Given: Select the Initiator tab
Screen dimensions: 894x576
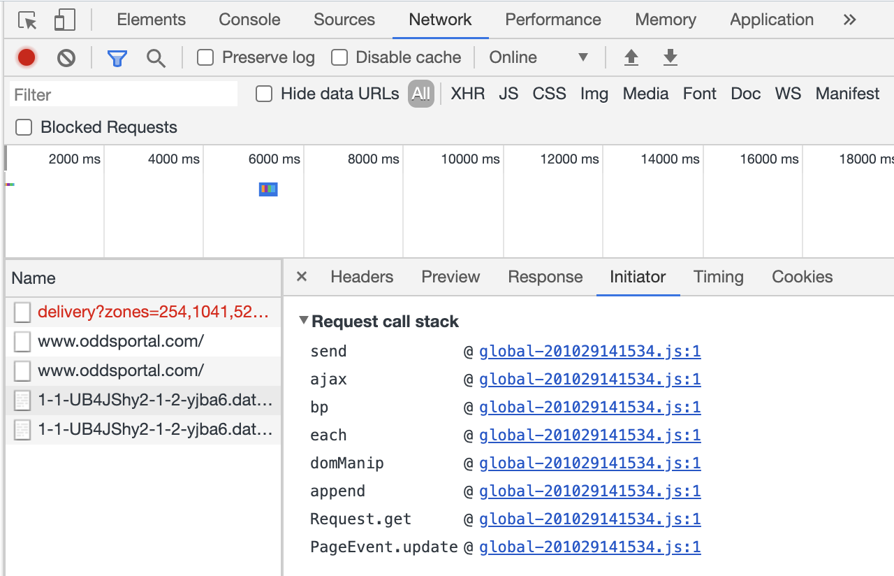Looking at the screenshot, I should 638,277.
